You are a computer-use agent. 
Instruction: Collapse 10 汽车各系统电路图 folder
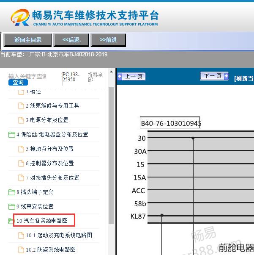pyautogui.click(x=42, y=221)
